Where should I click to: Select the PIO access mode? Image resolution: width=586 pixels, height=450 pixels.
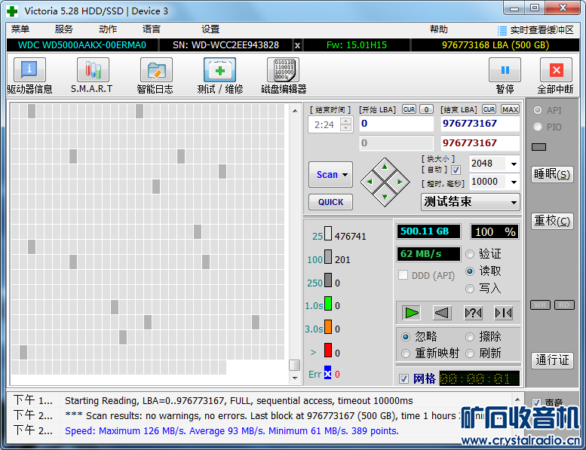tap(538, 127)
